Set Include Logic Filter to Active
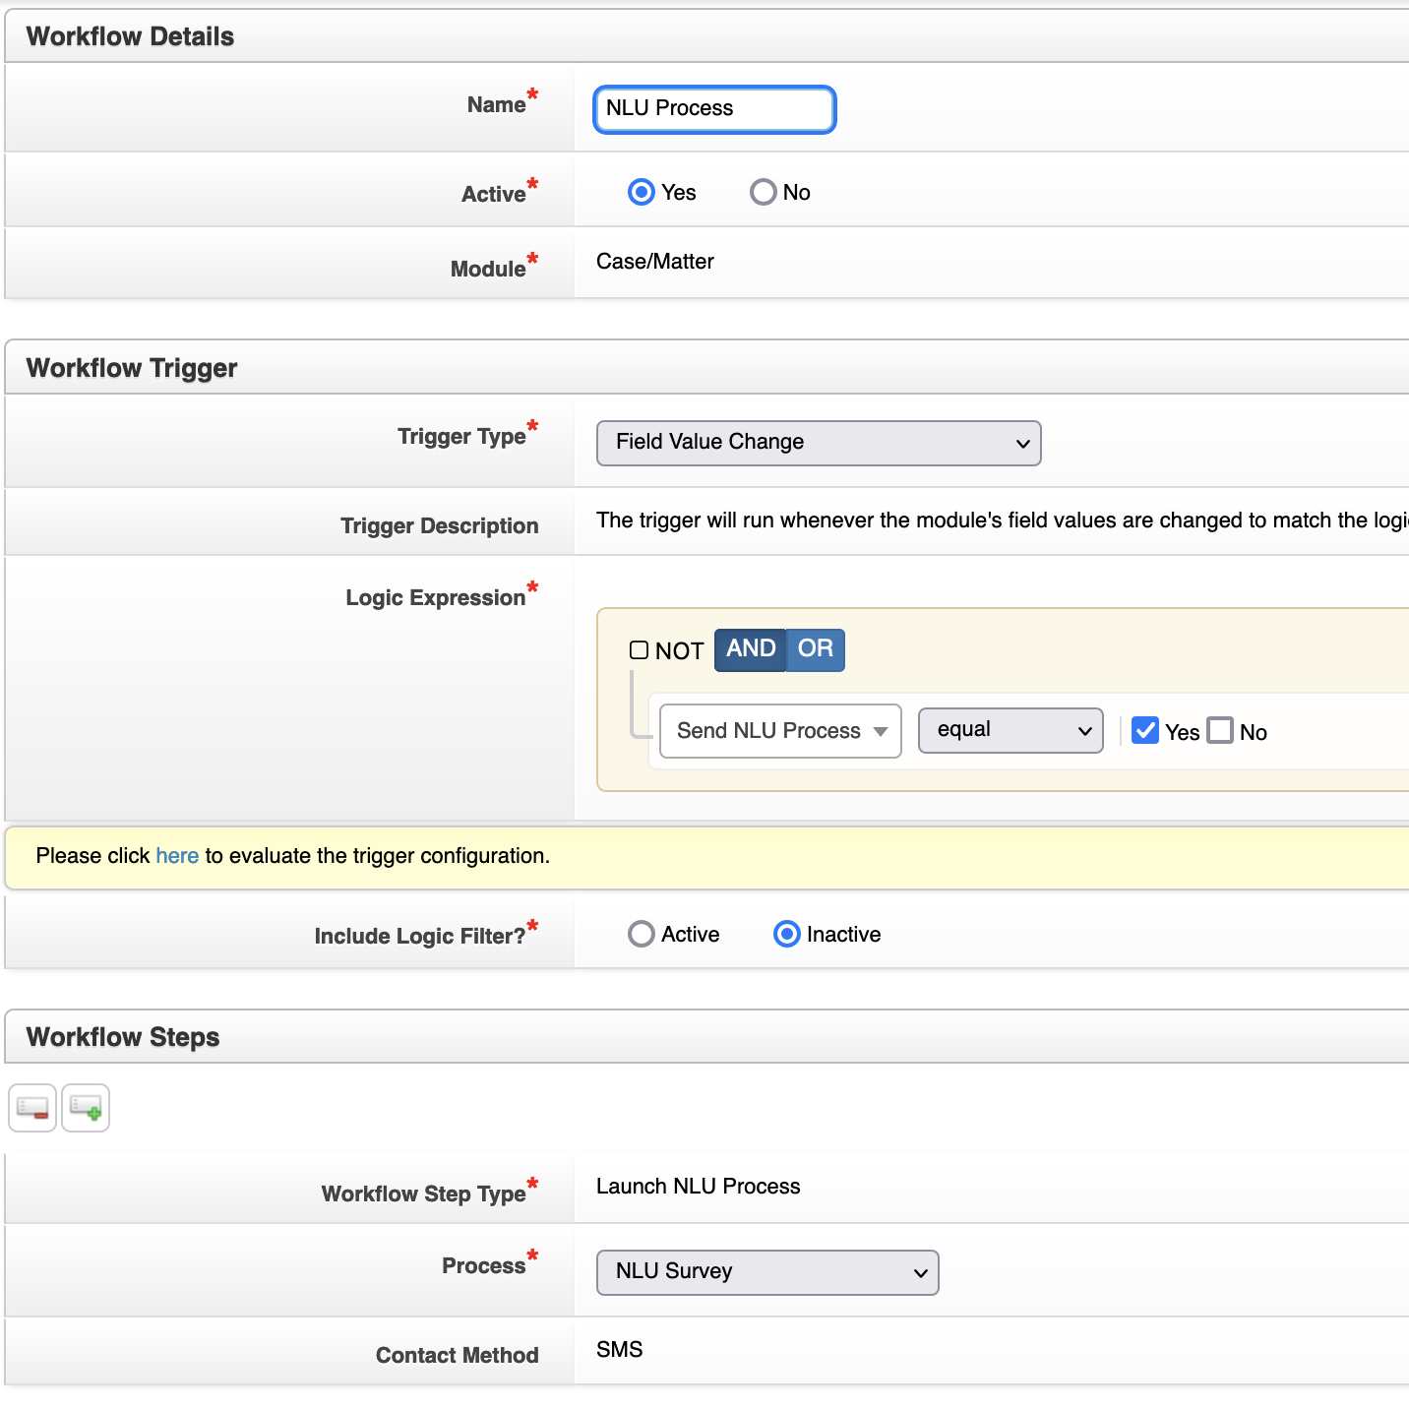This screenshot has height=1409, width=1409. [642, 934]
